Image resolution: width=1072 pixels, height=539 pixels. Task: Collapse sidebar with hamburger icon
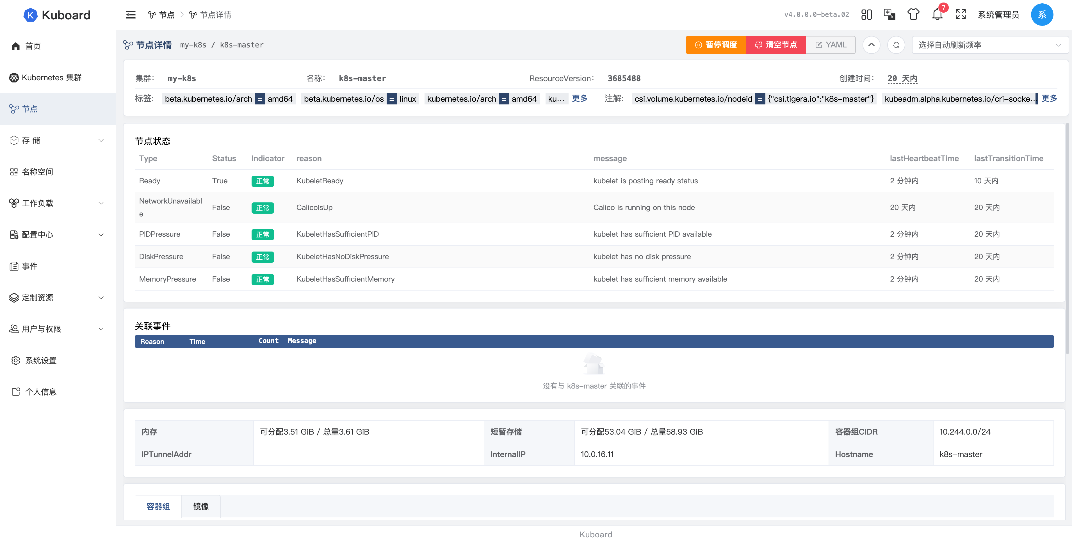131,15
